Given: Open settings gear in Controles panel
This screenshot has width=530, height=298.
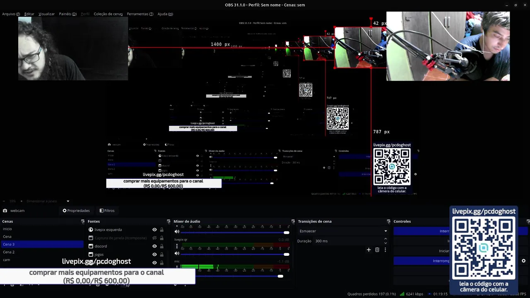Looking at the screenshot, I should click(x=523, y=261).
